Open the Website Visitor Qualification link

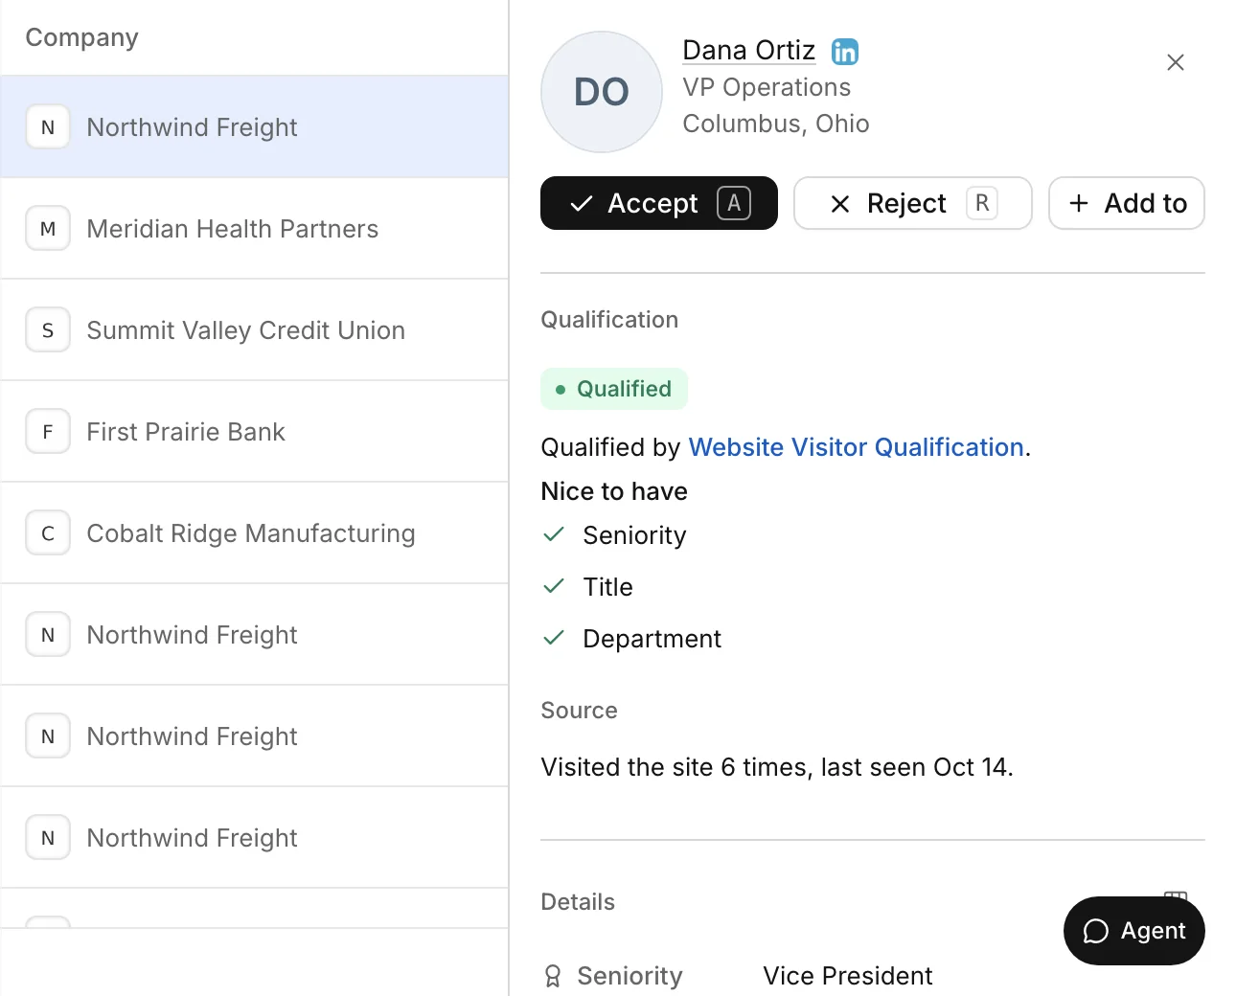pyautogui.click(x=857, y=447)
